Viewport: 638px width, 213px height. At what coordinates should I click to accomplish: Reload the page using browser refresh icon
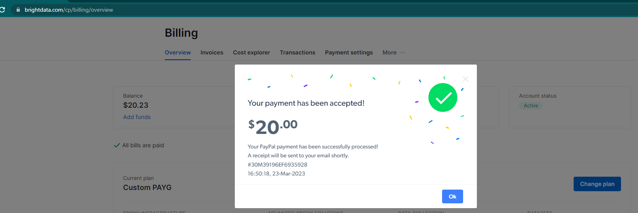2,10
